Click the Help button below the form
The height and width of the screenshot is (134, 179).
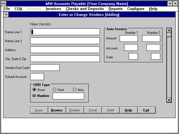pos(129,110)
